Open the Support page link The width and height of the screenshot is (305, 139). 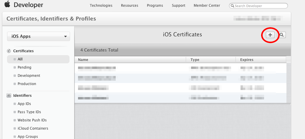click(x=179, y=6)
